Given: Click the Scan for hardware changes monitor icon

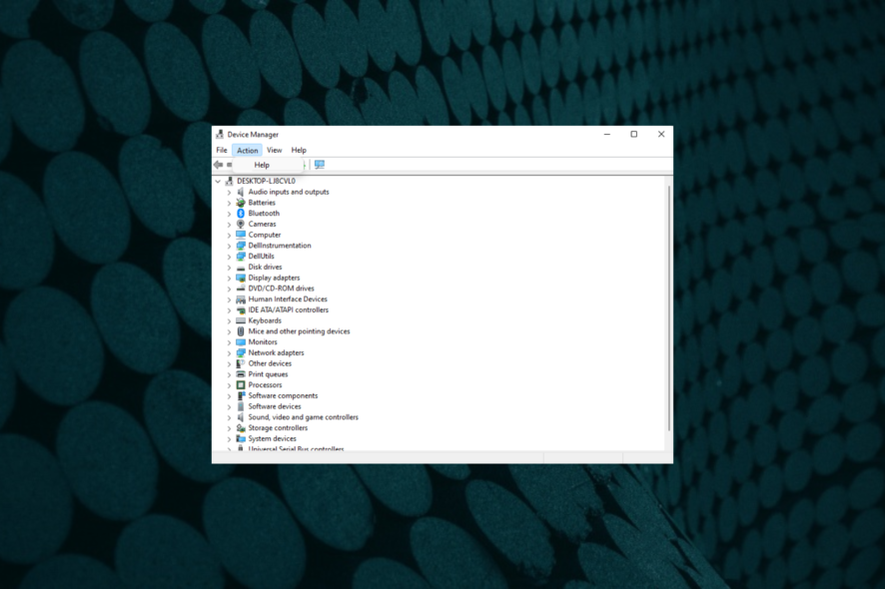Looking at the screenshot, I should pyautogui.click(x=320, y=165).
